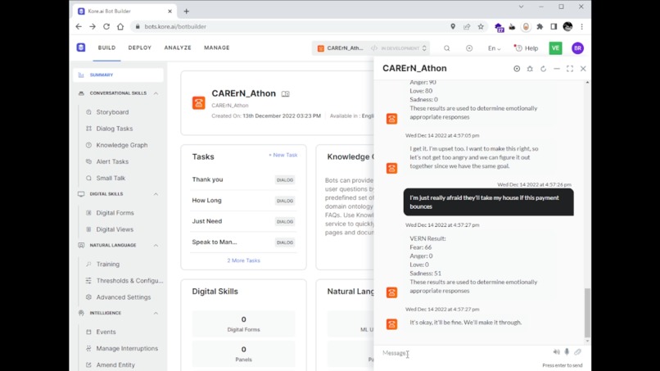Open Small Talk in sidebar

coord(111,179)
